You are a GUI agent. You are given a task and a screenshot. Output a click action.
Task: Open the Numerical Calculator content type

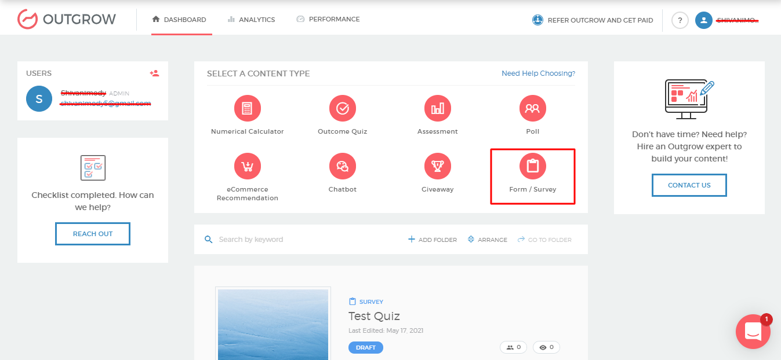point(248,108)
